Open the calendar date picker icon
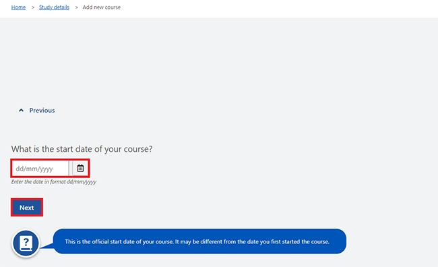 (x=80, y=169)
